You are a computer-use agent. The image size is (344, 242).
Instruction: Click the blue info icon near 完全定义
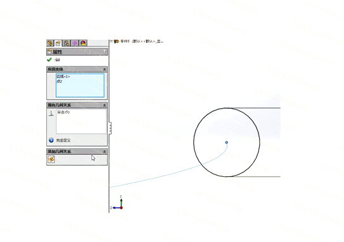tap(51, 140)
